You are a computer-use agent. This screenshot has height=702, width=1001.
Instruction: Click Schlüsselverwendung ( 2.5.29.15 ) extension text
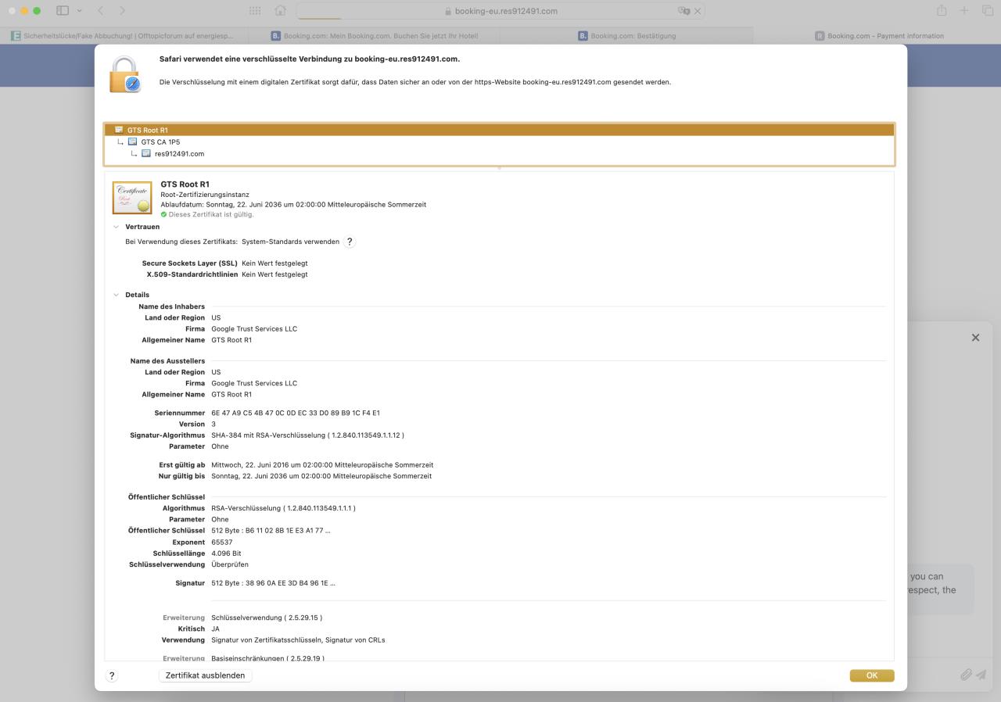(267, 618)
